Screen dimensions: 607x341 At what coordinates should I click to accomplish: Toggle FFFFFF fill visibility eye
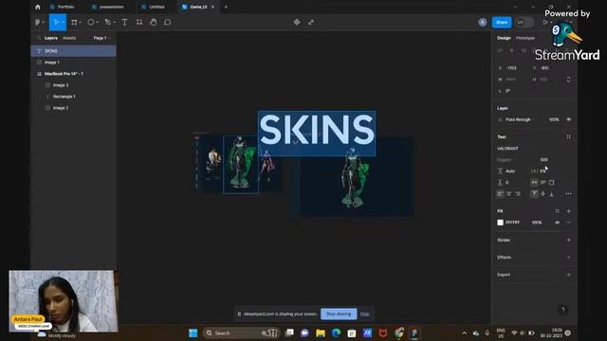558,223
